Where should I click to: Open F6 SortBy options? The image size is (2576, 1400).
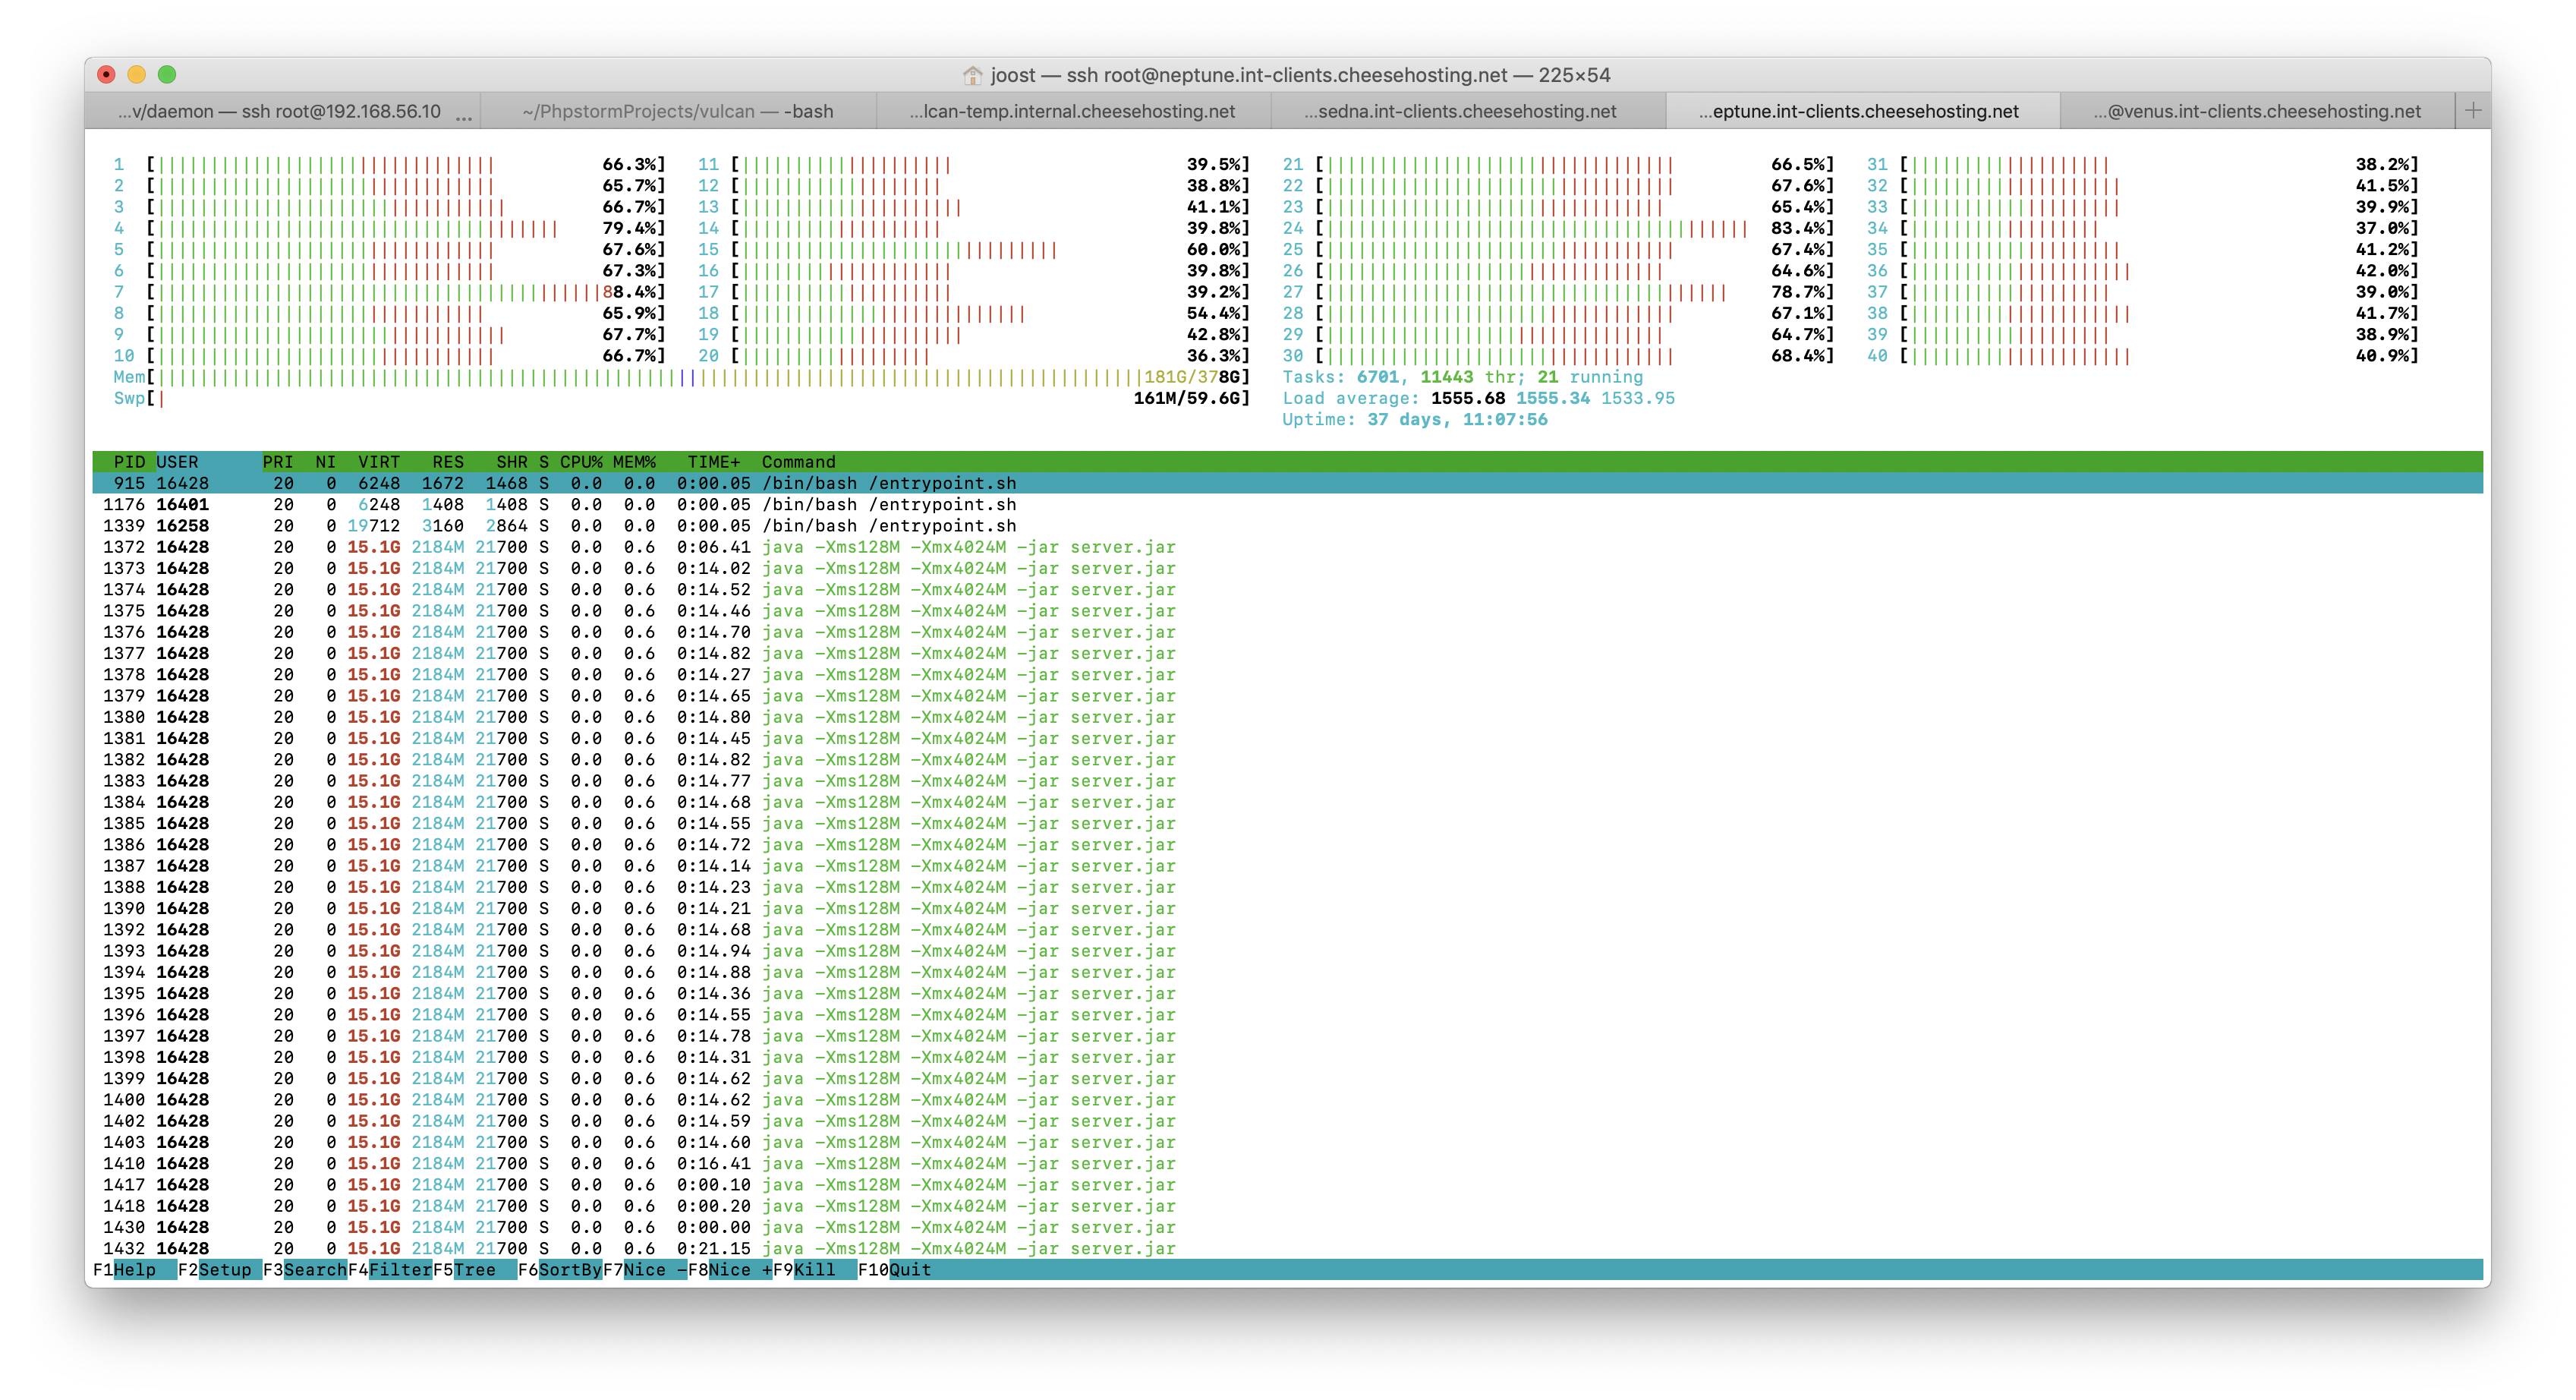click(x=569, y=1270)
